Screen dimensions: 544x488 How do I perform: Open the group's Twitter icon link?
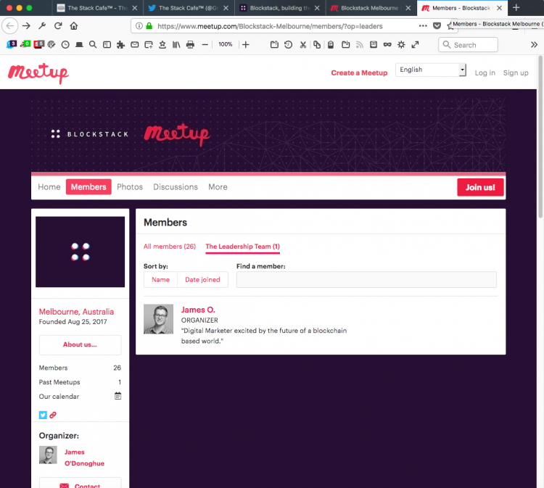[43, 415]
